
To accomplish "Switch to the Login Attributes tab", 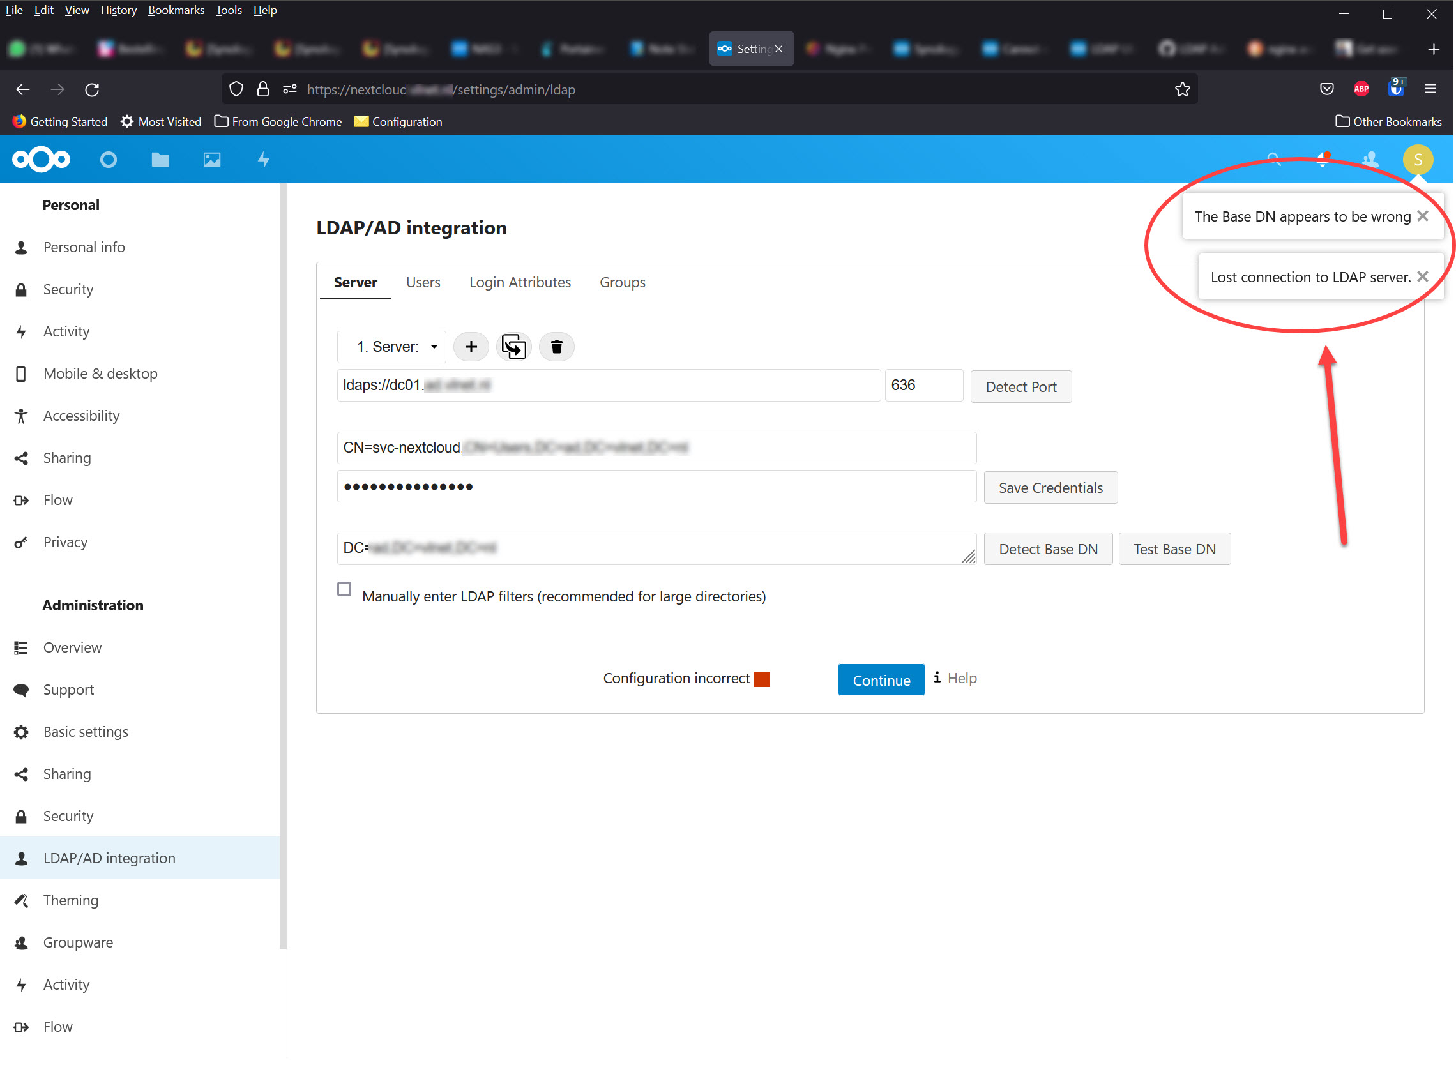I will coord(520,282).
